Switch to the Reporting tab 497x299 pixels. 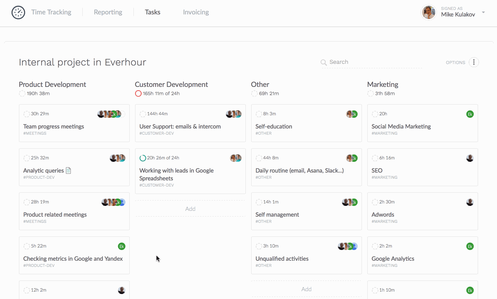point(108,12)
